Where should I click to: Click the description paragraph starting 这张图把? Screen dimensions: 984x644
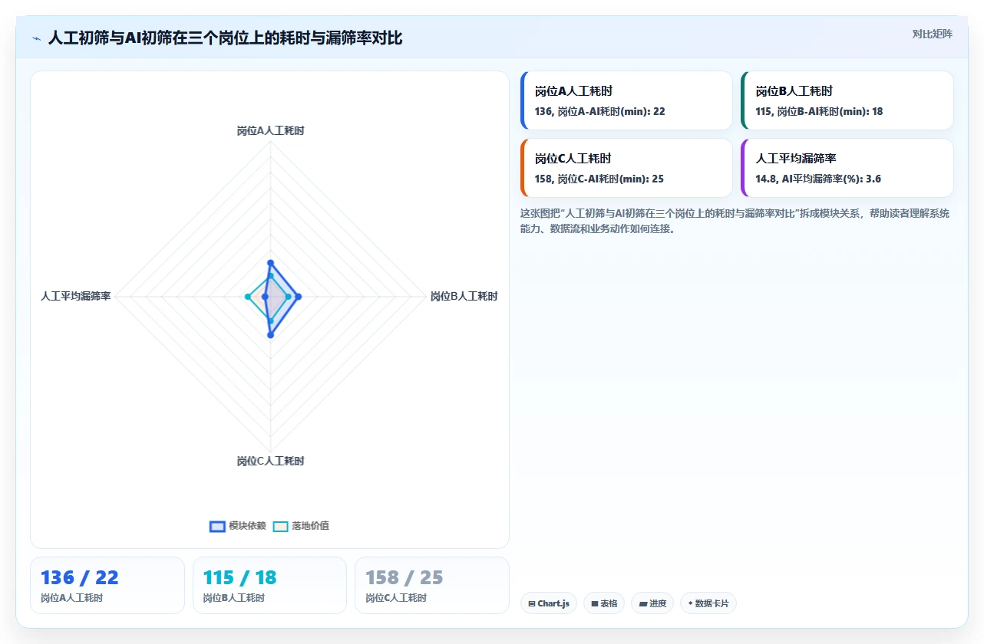735,221
